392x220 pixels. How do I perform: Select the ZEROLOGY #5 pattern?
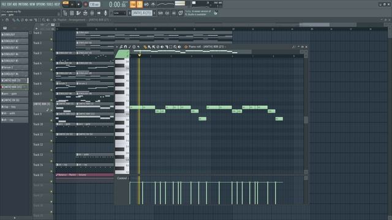(14, 61)
